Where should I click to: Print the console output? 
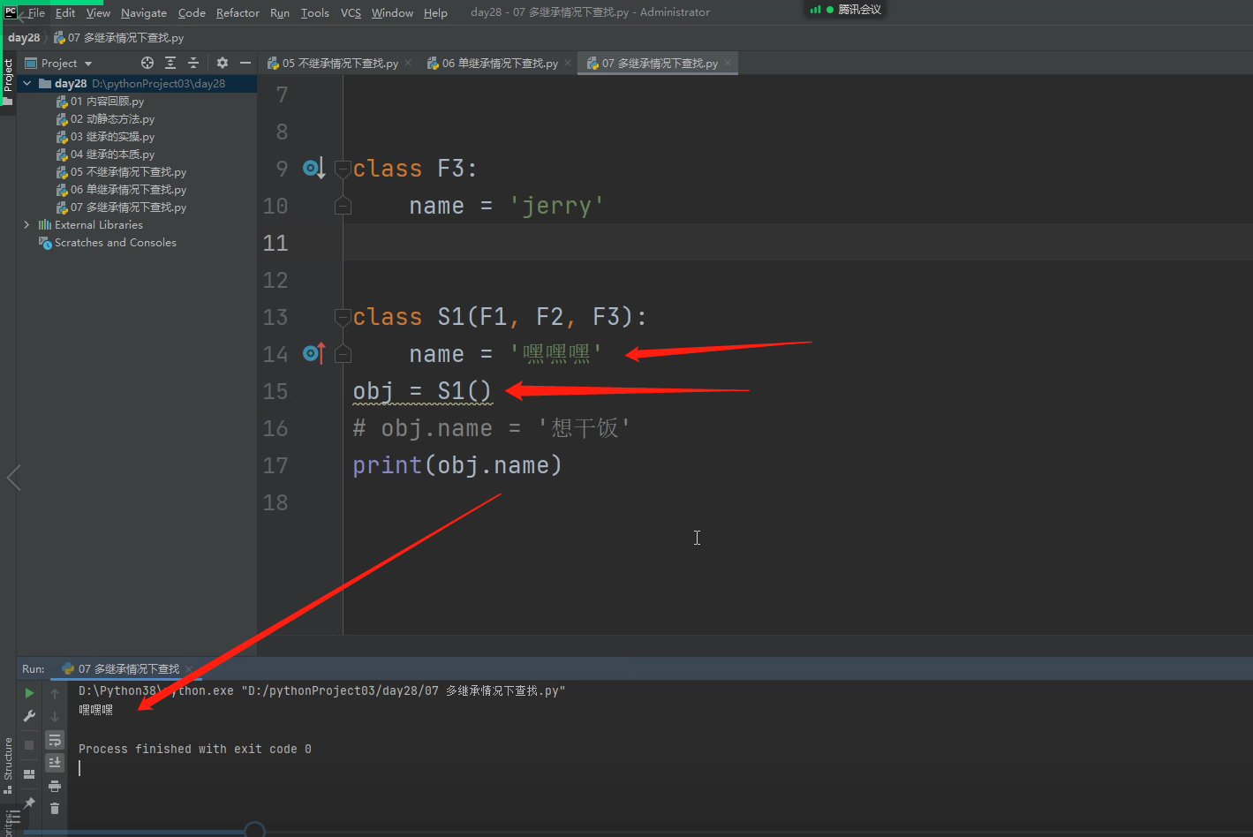pyautogui.click(x=55, y=786)
